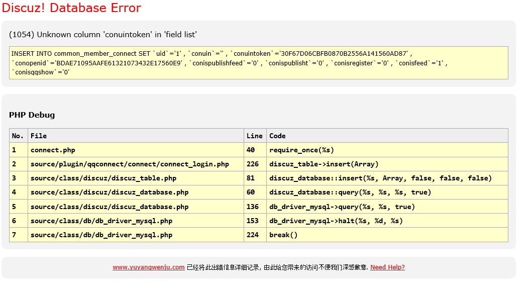Select the connect_login.php file path cell
The image size is (531, 292).
pyautogui.click(x=136, y=164)
